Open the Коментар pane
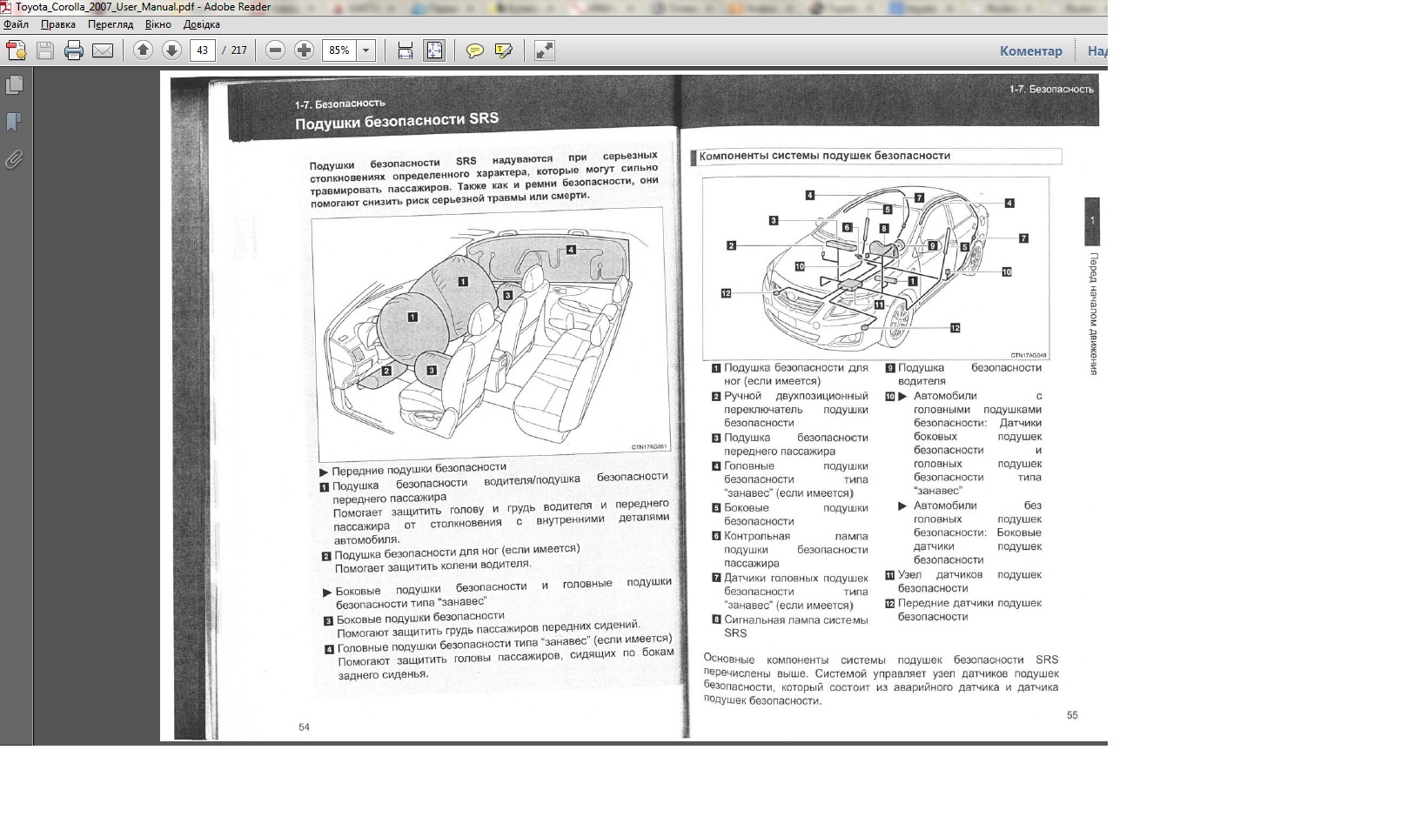This screenshot has width=1401, height=837. (1030, 50)
